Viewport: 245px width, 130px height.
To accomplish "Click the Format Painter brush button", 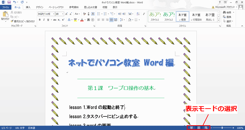I will [22, 21].
